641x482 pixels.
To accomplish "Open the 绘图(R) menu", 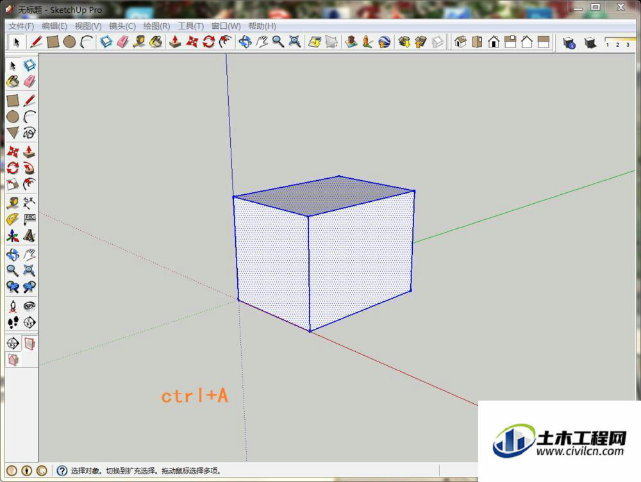I will click(x=156, y=26).
